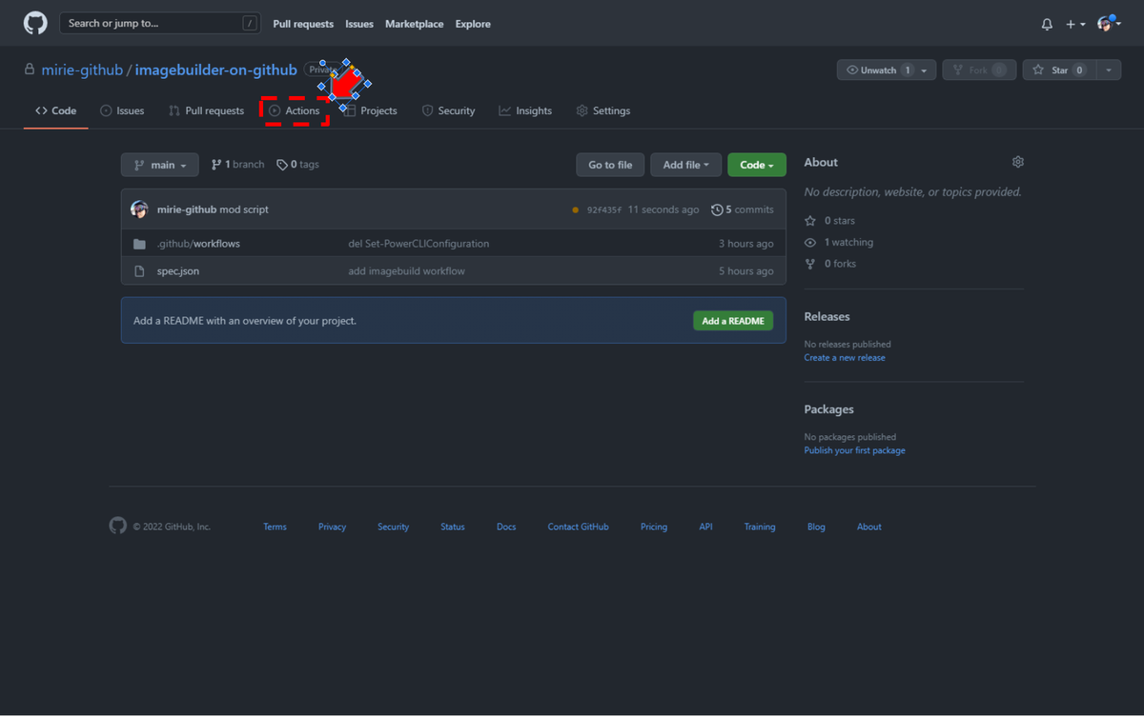View the 5 commits history
The height and width of the screenshot is (716, 1144).
point(743,209)
